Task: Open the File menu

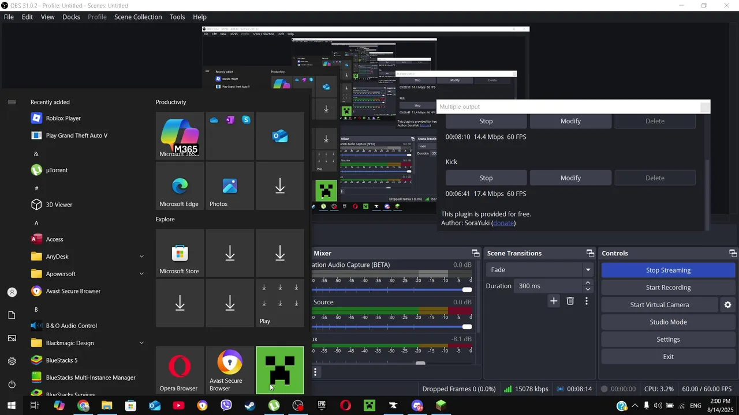Action: coord(9,17)
